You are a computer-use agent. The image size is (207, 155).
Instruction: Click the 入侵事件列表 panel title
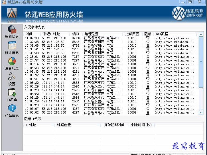click(34, 27)
